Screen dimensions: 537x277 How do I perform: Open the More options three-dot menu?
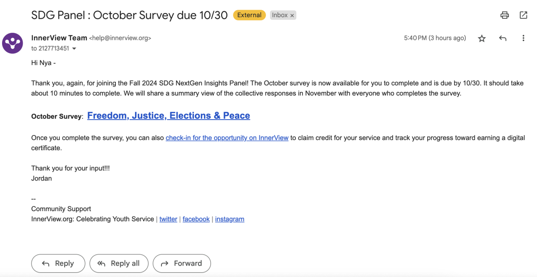coord(523,38)
